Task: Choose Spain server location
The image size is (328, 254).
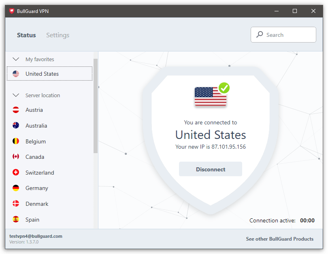Action: [49, 220]
